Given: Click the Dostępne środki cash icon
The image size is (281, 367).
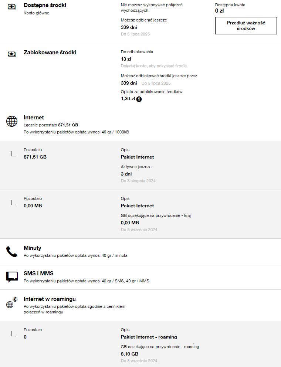Looking at the screenshot, I should pos(12,7).
